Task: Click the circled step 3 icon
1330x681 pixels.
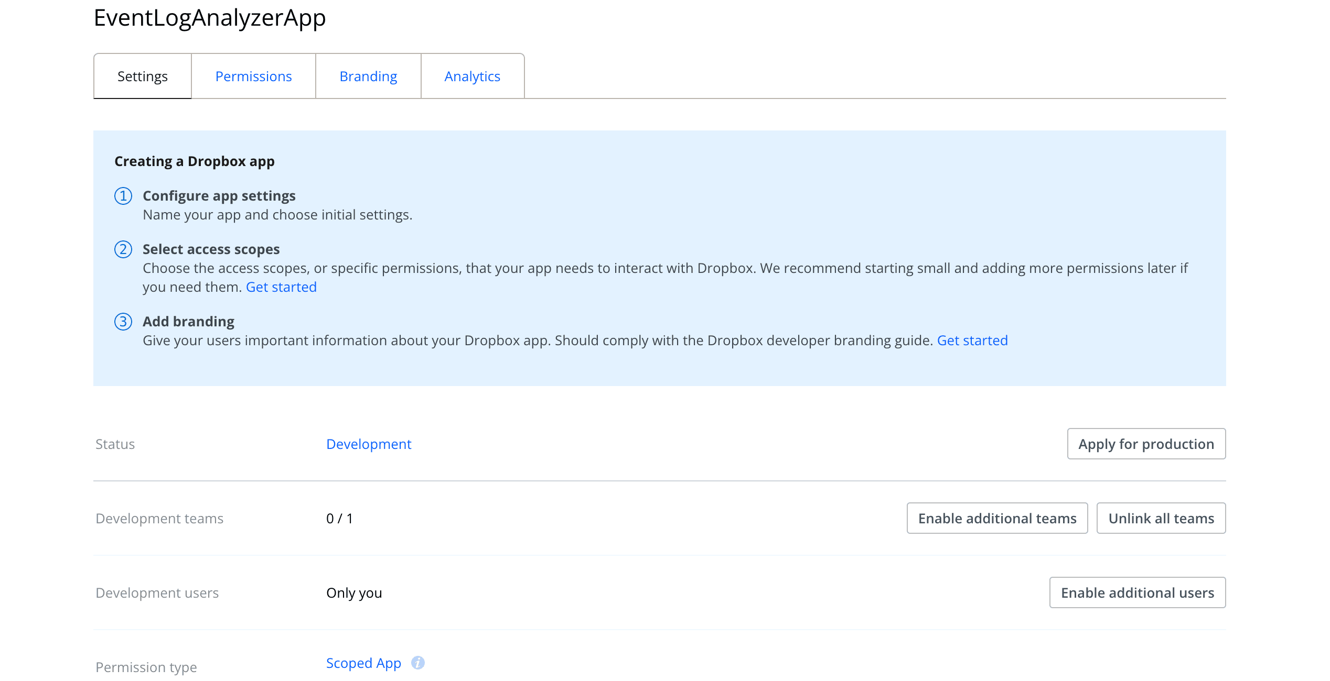Action: coord(123,322)
